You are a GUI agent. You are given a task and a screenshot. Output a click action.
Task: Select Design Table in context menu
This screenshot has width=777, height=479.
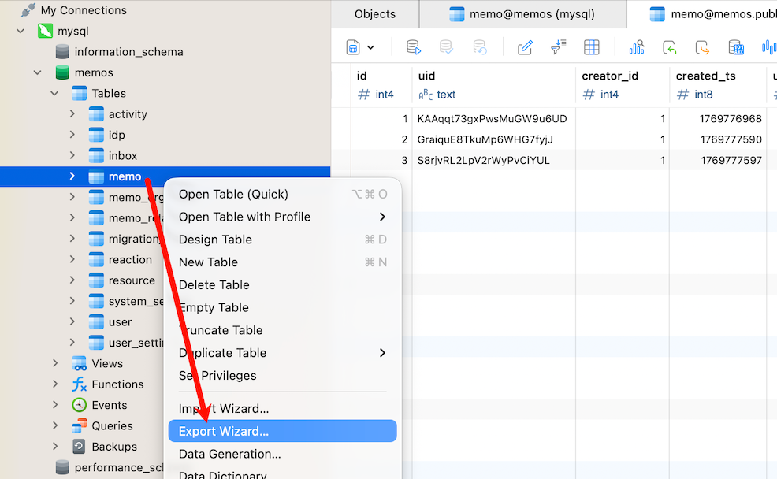tap(215, 239)
